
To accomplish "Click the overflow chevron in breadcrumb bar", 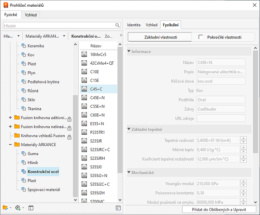I will pos(121,36).
